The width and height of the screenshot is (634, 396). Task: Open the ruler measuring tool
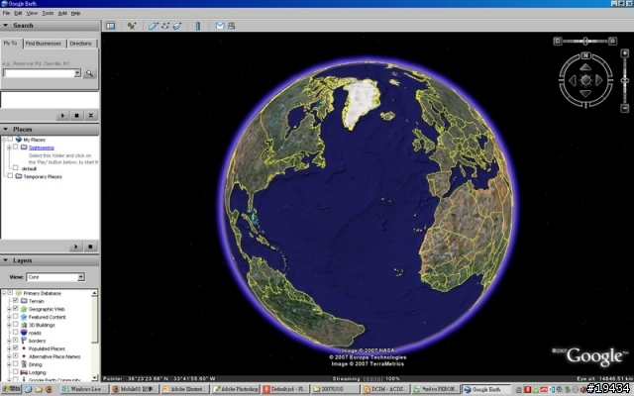(x=198, y=26)
